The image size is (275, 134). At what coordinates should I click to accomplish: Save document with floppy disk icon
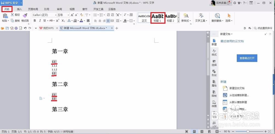[x=7, y=28]
